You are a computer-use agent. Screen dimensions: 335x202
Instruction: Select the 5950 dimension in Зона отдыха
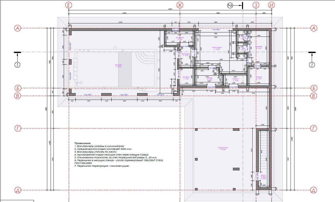tap(221, 60)
